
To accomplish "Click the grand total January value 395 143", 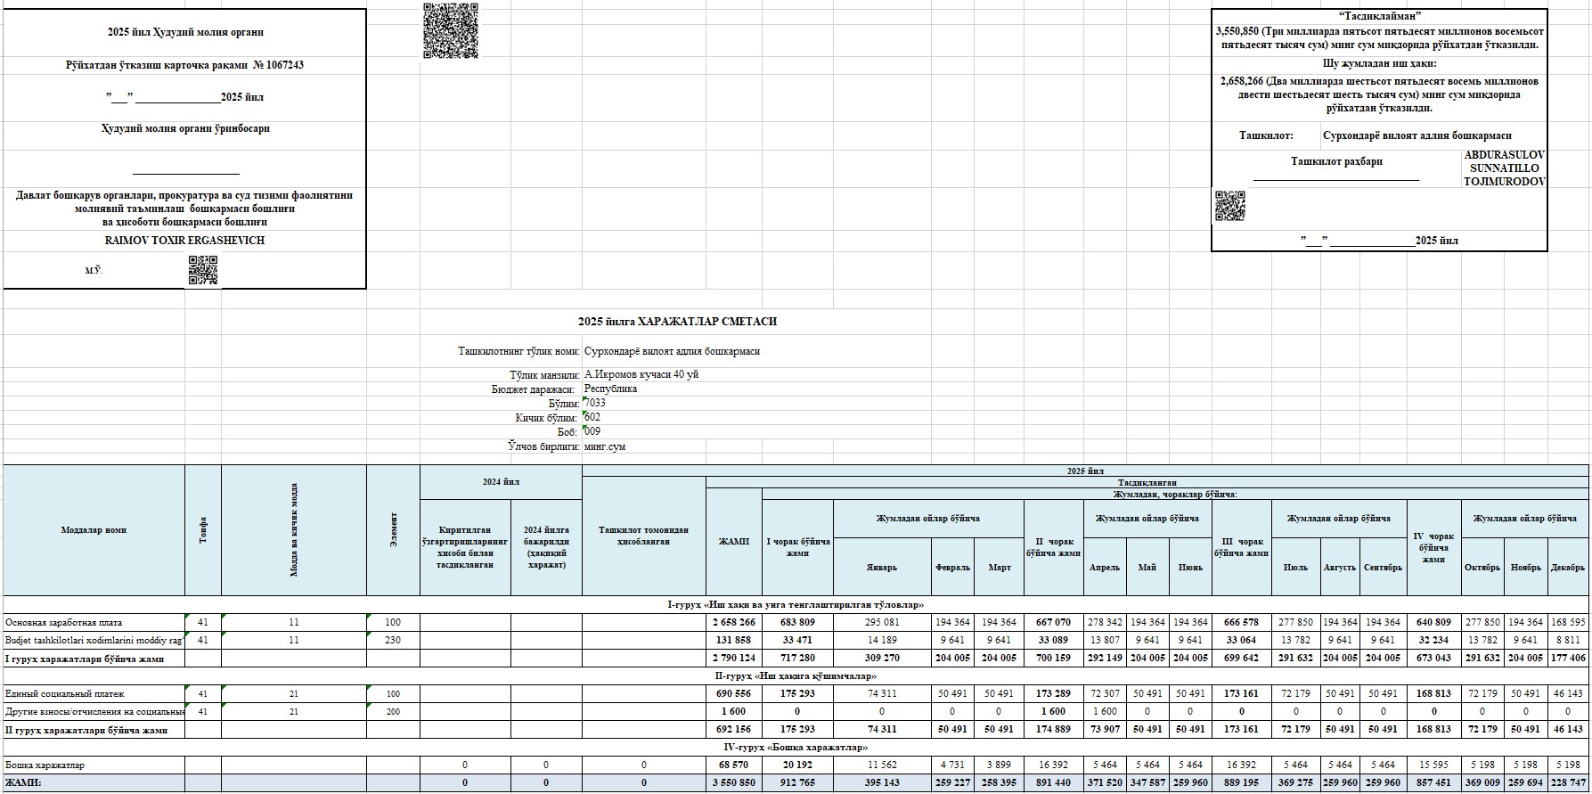I will [882, 783].
